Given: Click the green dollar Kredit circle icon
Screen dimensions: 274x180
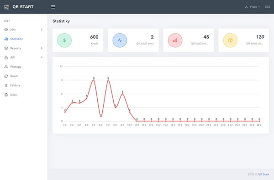Looking at the screenshot, I should click(x=64, y=40).
